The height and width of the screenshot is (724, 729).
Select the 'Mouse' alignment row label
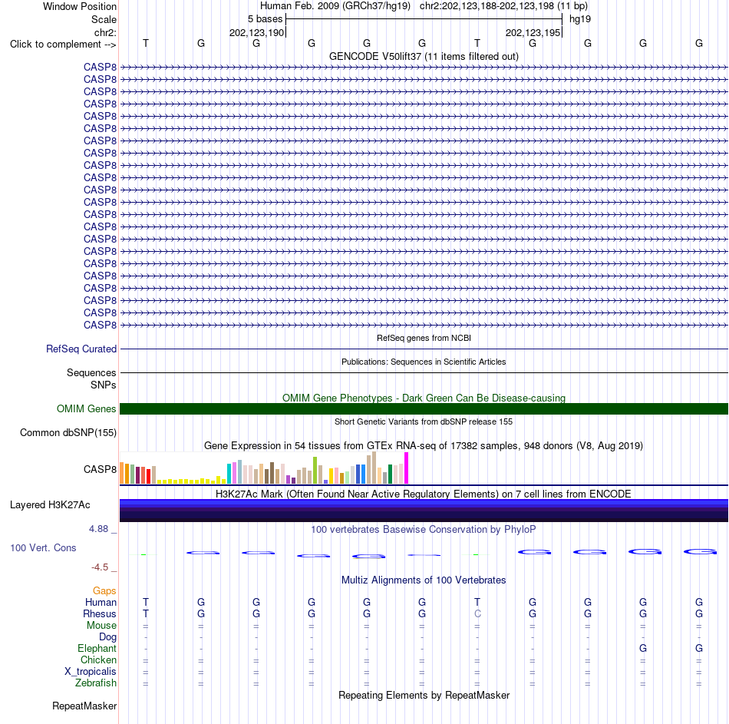pos(101,626)
